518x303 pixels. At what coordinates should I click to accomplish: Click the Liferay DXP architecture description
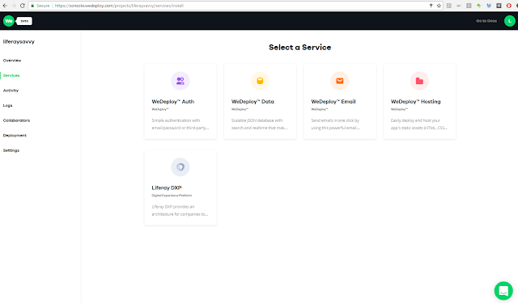point(180,210)
